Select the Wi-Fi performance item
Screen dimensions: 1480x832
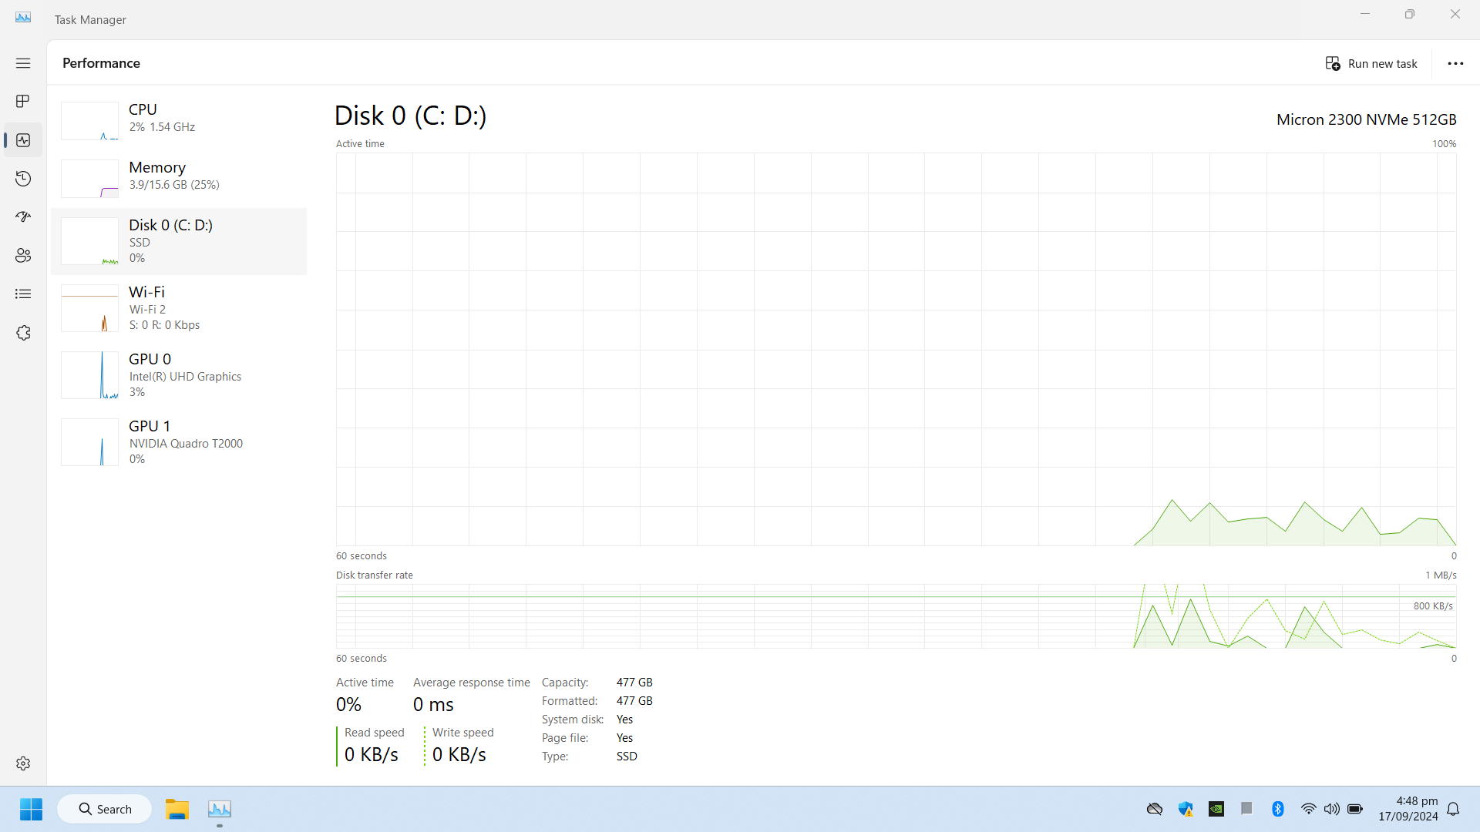click(179, 308)
